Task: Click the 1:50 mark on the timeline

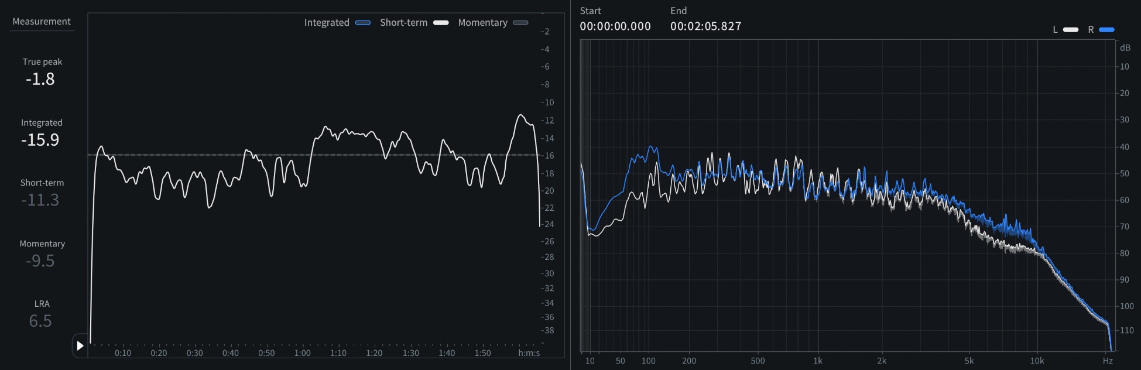Action: pyautogui.click(x=482, y=353)
